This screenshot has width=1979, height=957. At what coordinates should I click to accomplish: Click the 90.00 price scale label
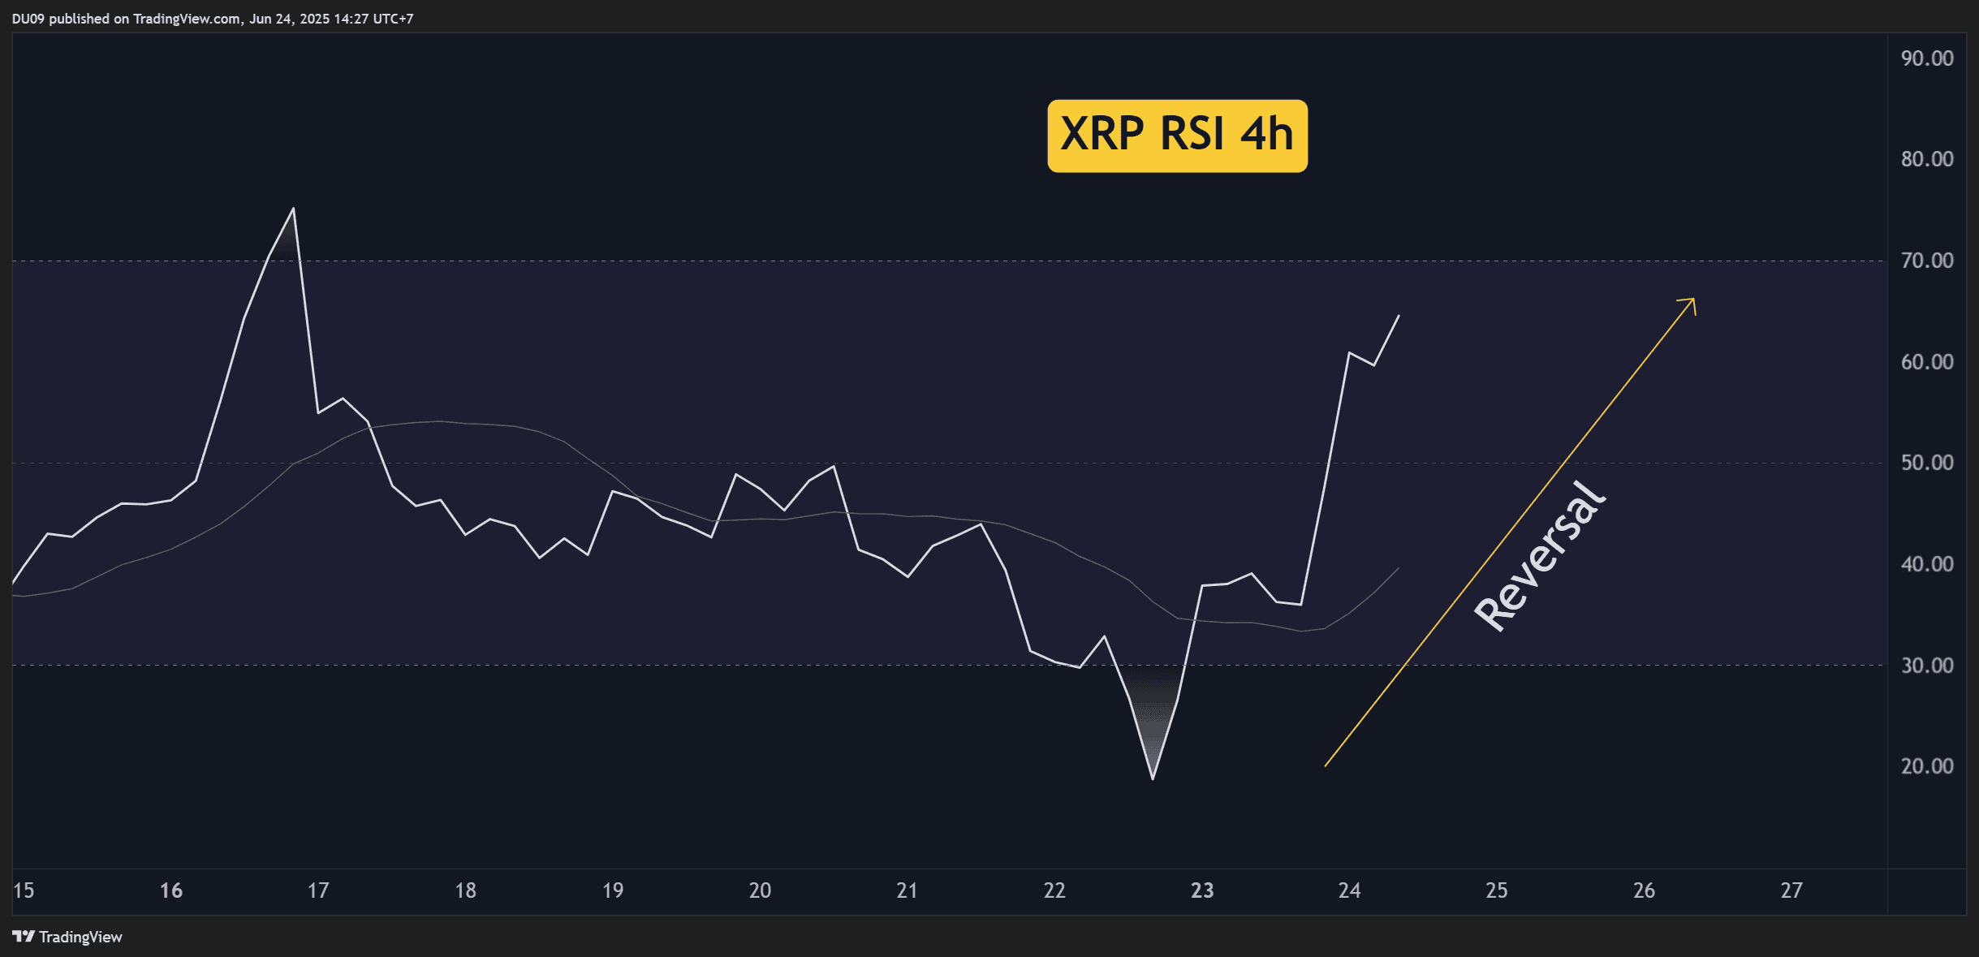pos(1926,58)
